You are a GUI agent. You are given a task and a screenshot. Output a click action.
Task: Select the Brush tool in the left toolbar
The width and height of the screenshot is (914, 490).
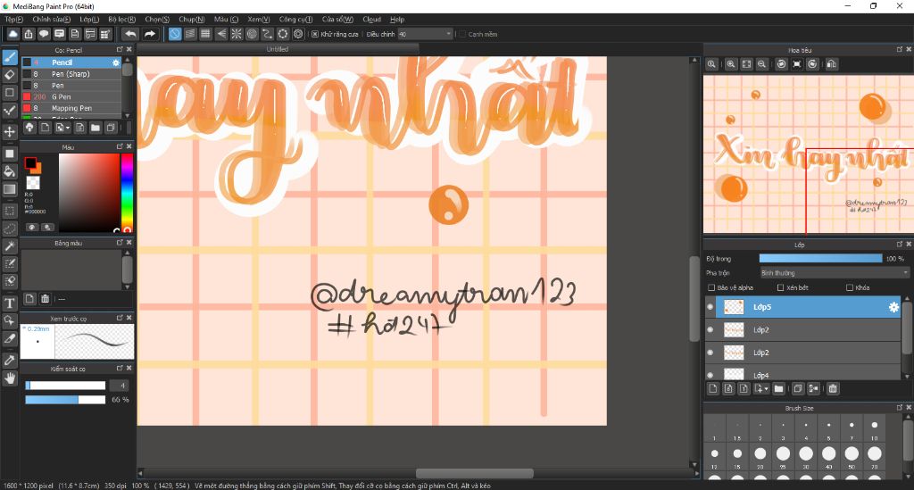pos(9,56)
